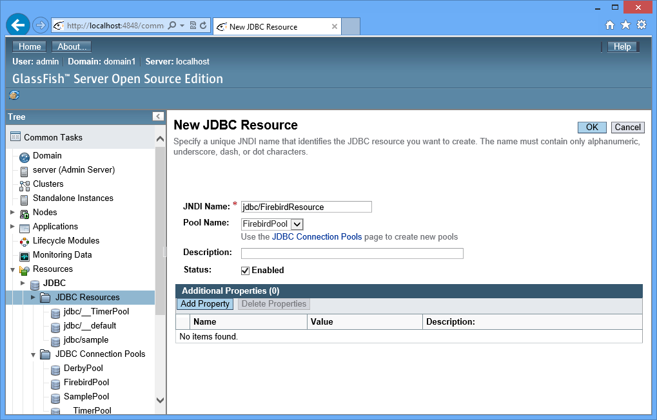Click OK to create the resource
This screenshot has height=420, width=657.
(x=592, y=128)
